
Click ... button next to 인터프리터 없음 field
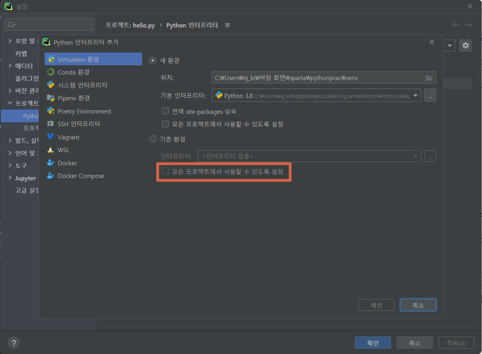click(x=430, y=156)
